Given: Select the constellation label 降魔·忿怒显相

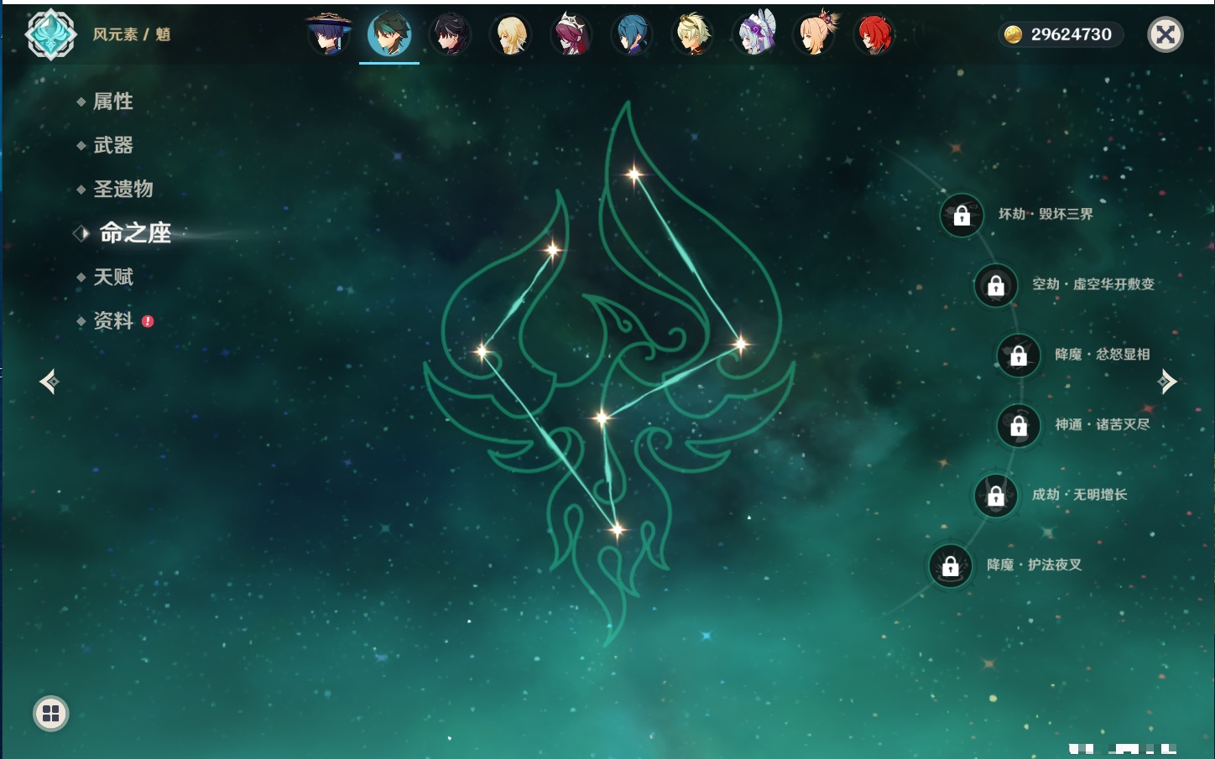Looking at the screenshot, I should (1103, 354).
